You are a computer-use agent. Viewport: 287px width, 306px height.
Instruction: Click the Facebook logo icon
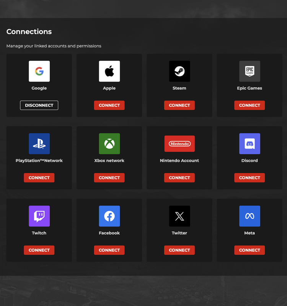pyautogui.click(x=109, y=216)
